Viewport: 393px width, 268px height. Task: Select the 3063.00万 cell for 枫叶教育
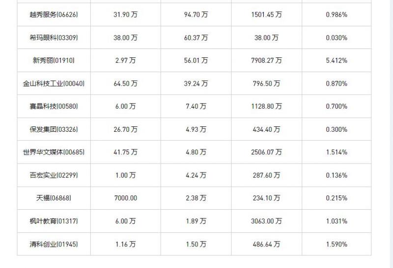266,221
